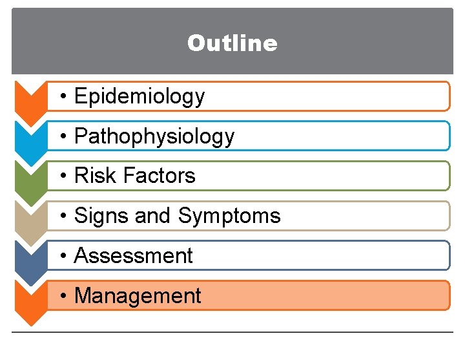
Task: Click the bullet point before Epidemiology
Action: pos(64,97)
